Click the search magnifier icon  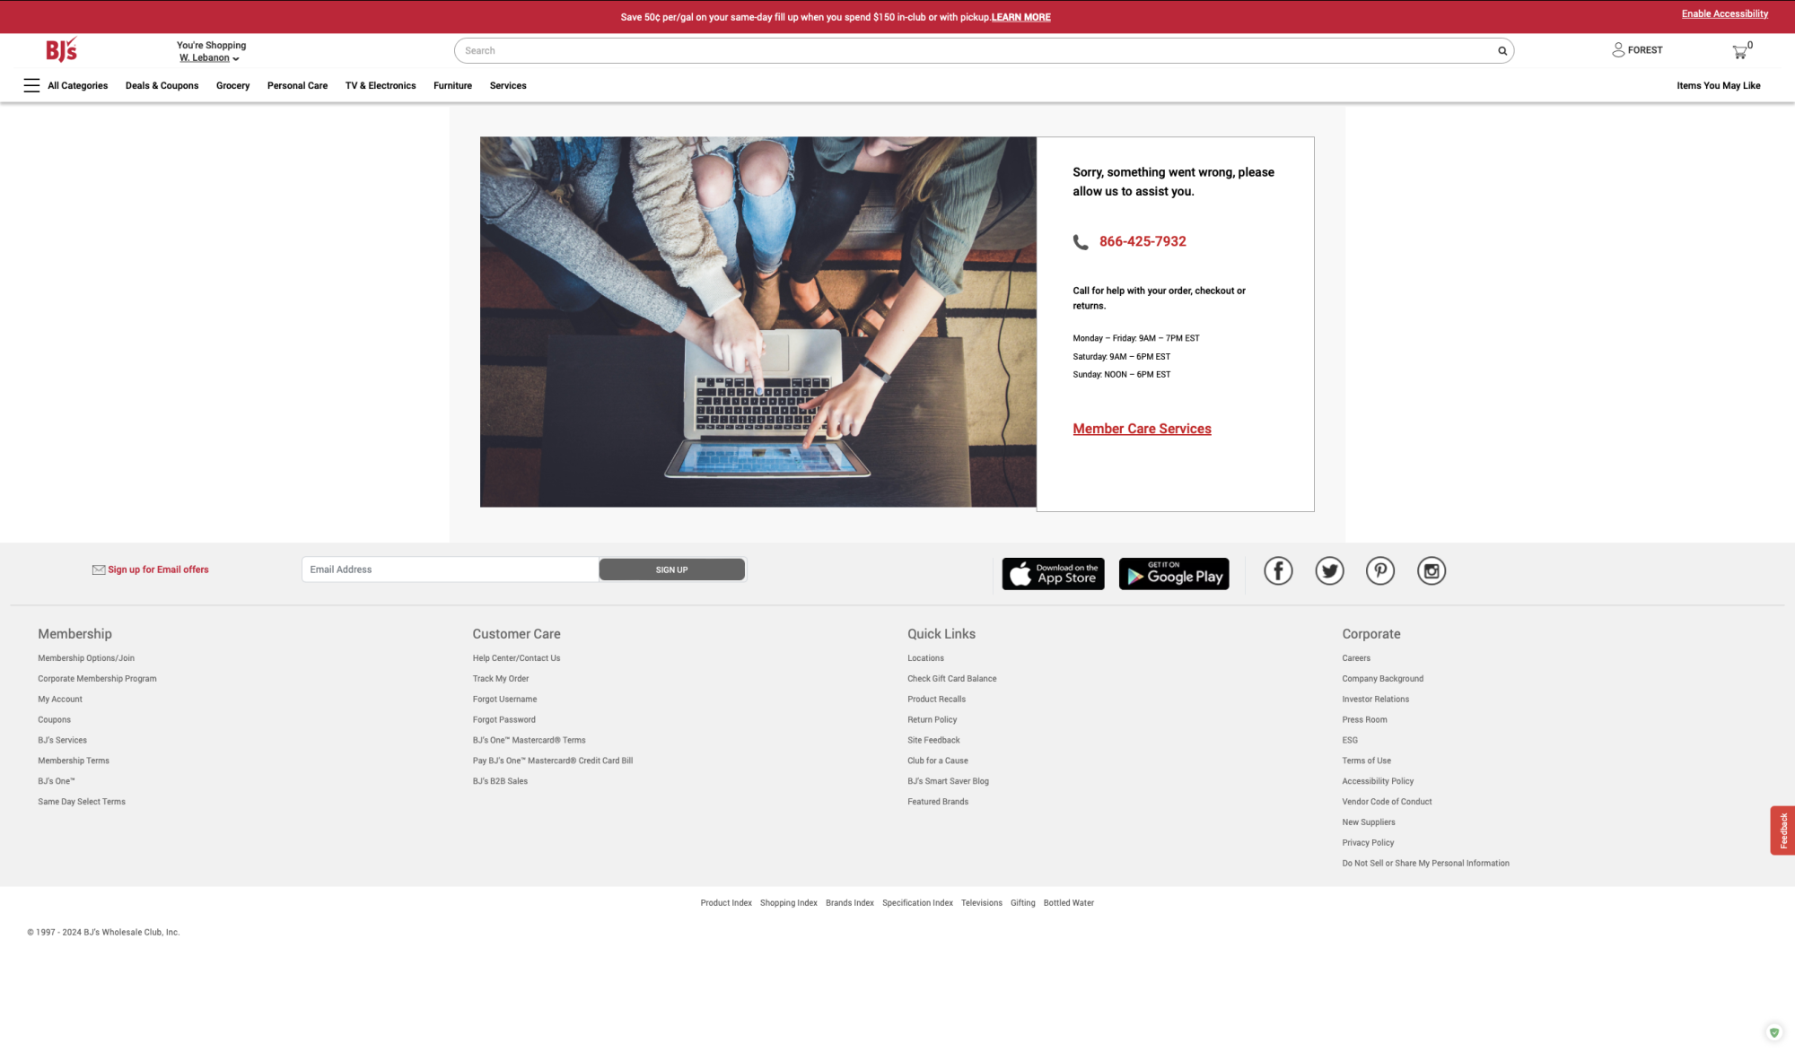[1502, 51]
